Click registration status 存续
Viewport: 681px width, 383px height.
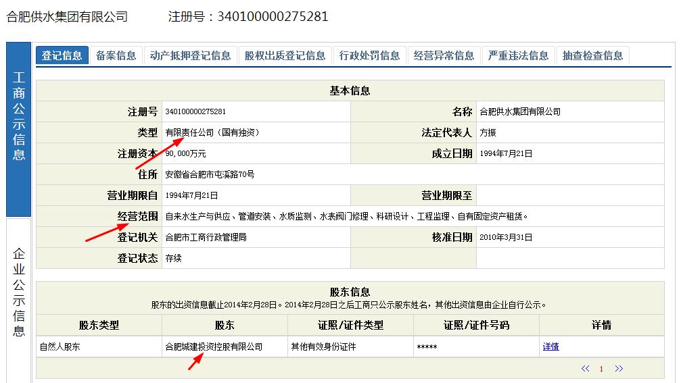(173, 258)
